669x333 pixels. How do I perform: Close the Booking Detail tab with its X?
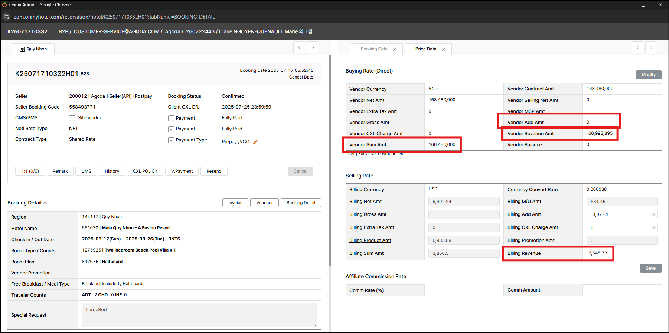pos(395,49)
